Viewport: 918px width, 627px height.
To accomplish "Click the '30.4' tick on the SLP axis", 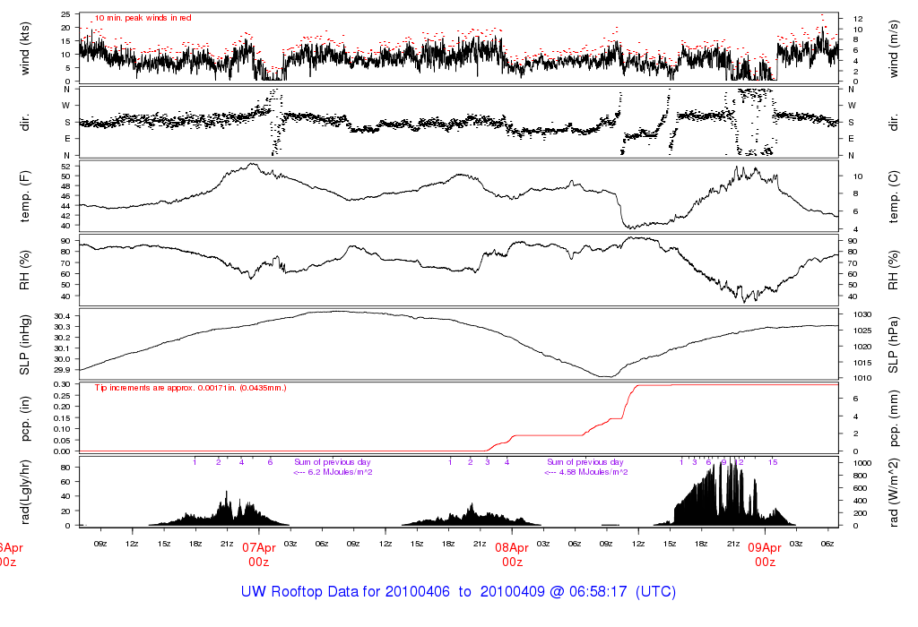I will 63,316.
